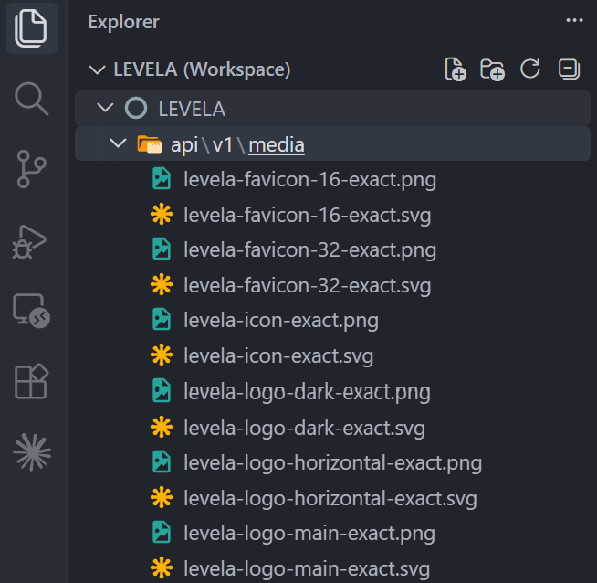
Task: Click SVG icon of levela-favicon-16-exact.svg
Action: pos(162,214)
